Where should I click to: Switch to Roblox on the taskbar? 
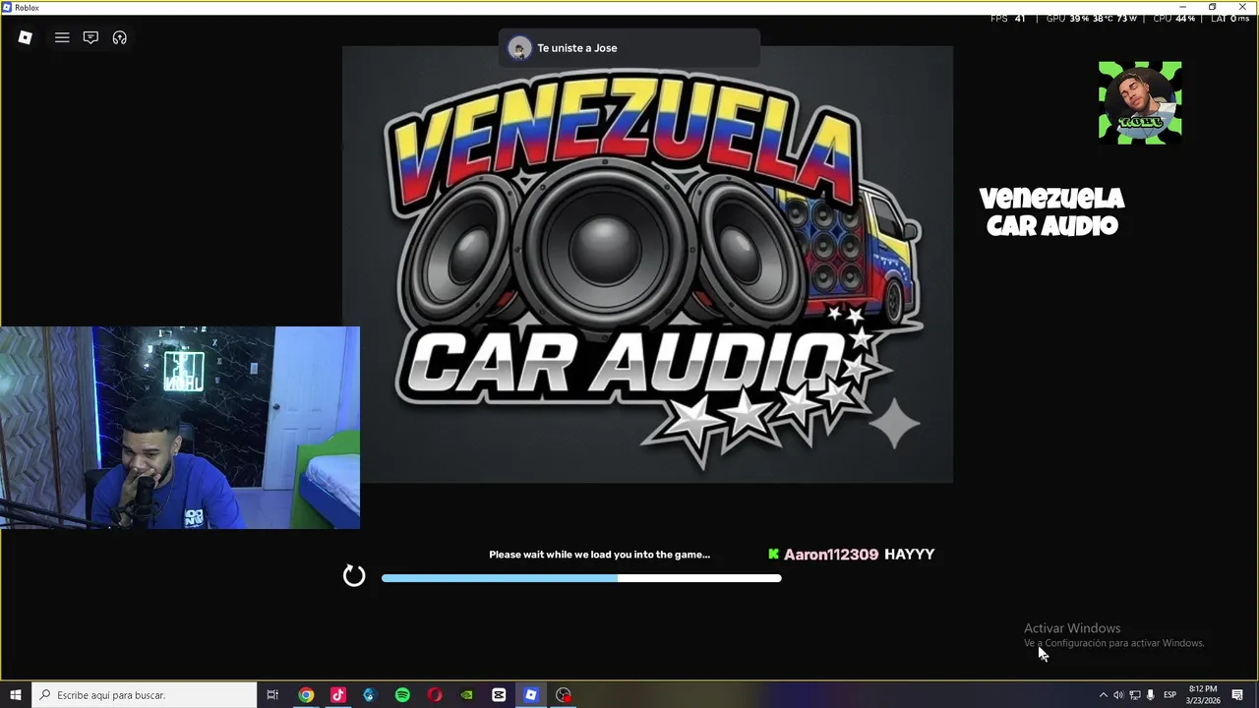coord(531,695)
